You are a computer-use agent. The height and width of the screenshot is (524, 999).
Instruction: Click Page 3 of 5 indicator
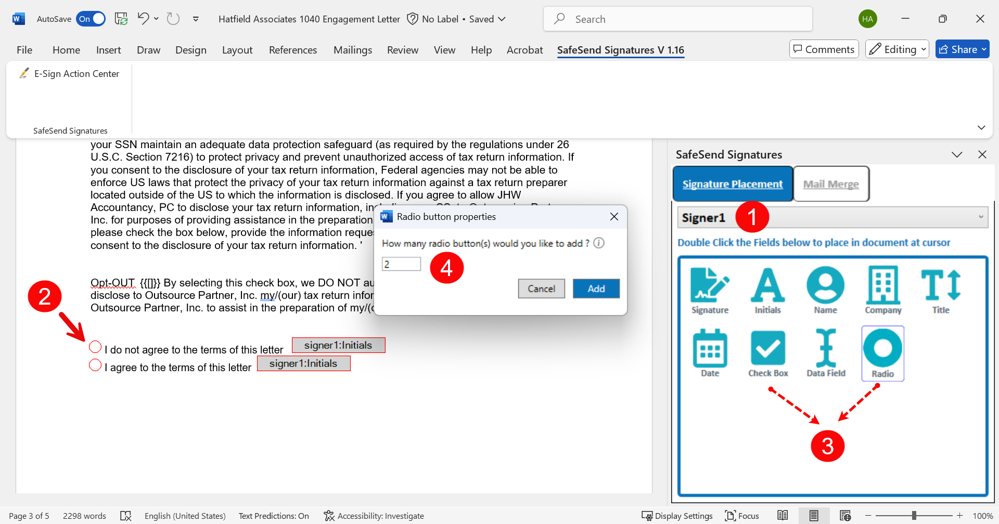[x=29, y=516]
